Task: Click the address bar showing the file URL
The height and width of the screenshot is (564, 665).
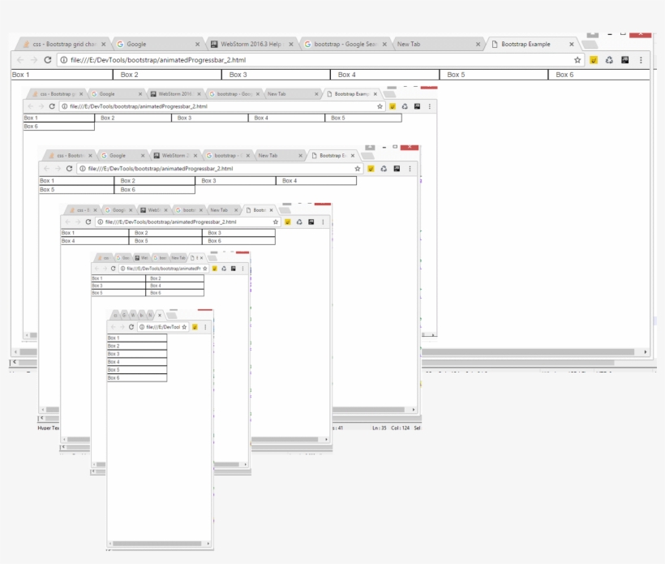Action: point(243,58)
